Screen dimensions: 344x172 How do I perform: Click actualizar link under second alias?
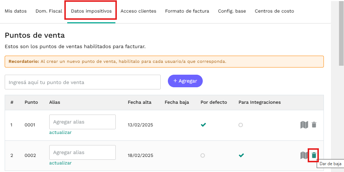[60, 163]
